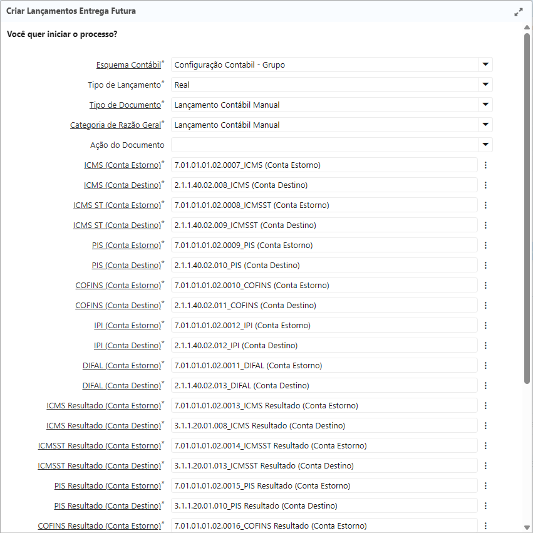Open options menu for ICMS (Conta Estorno)
Screen dimensions: 533x533
485,165
